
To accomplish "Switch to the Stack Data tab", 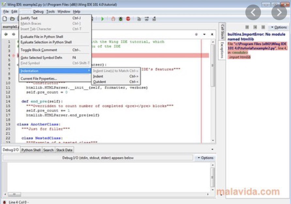I will click(x=64, y=150).
